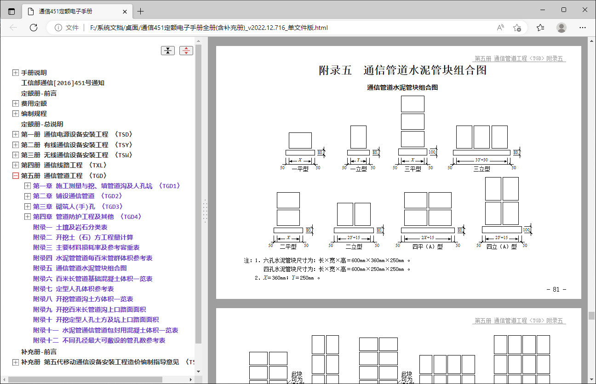Screen dimensions: 596x384
Task: Open 附录五 通信管道水泥管块组合图
Action: point(80,268)
